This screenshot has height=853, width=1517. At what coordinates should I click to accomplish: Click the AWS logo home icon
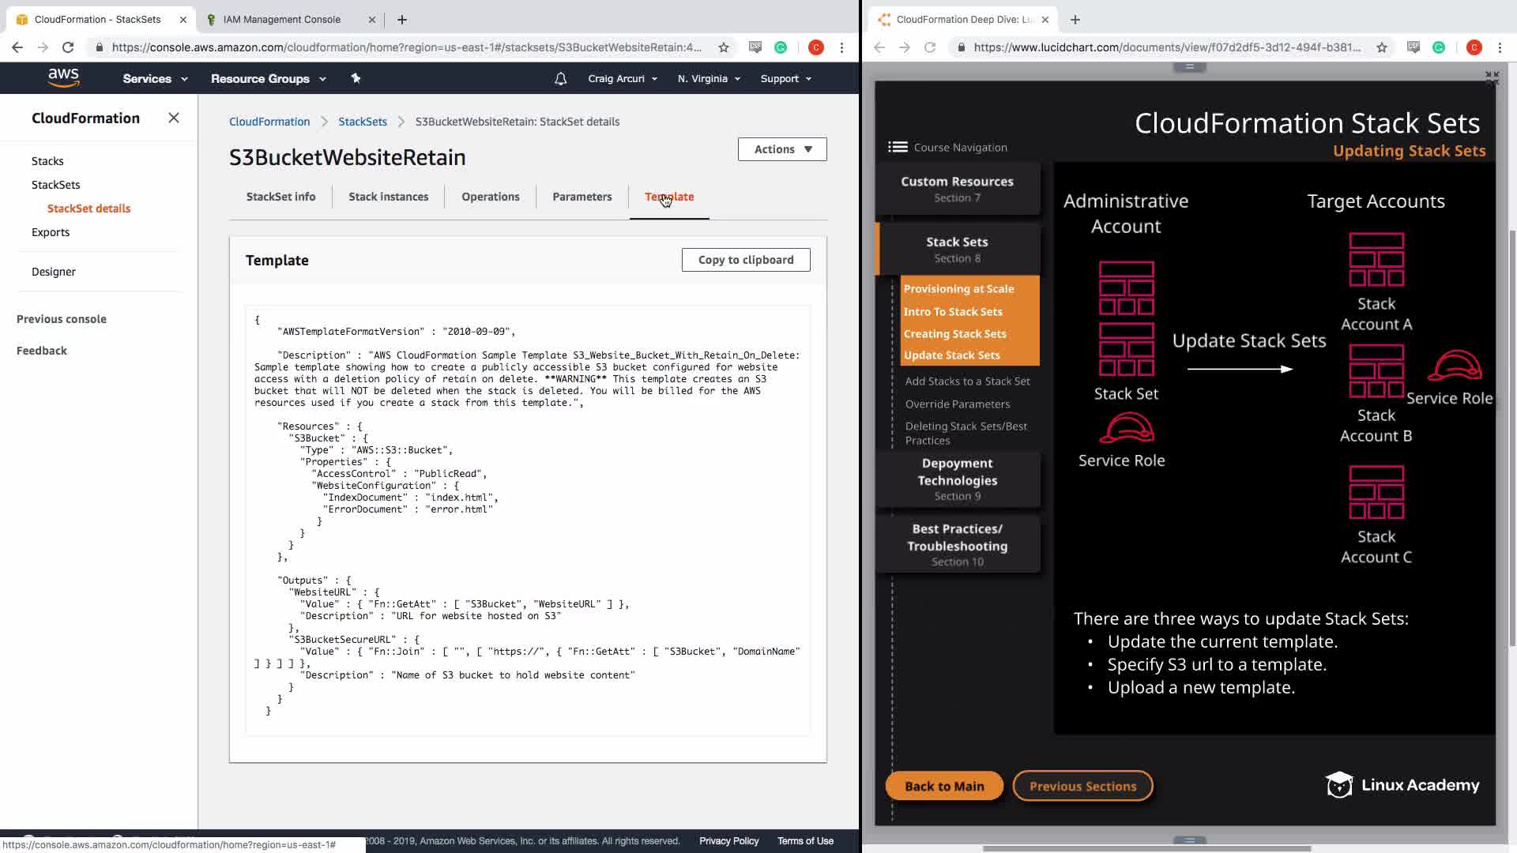pyautogui.click(x=63, y=77)
